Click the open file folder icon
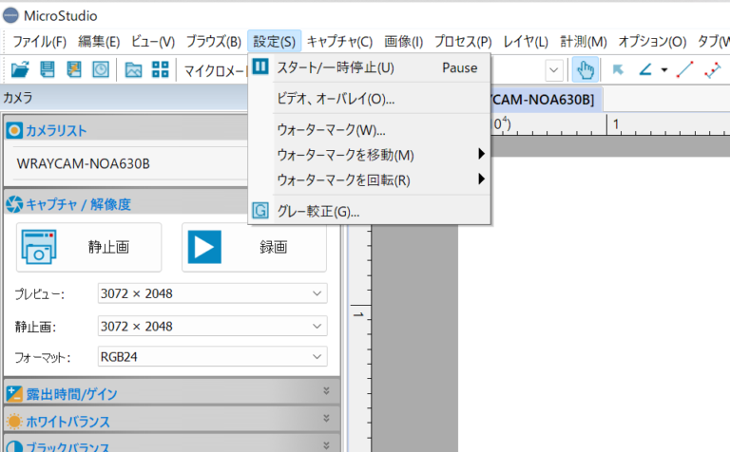This screenshot has height=452, width=730. (x=20, y=69)
